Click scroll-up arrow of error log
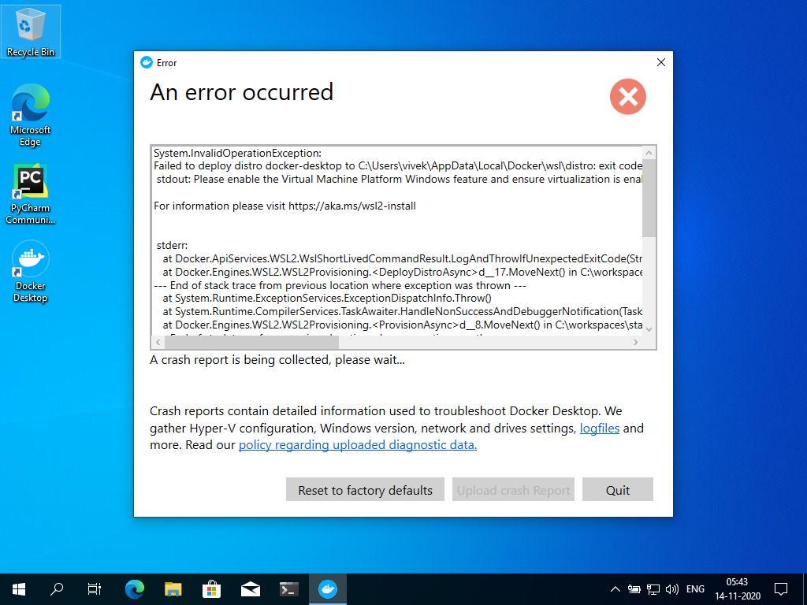Viewport: 807px width, 605px height. [x=649, y=153]
